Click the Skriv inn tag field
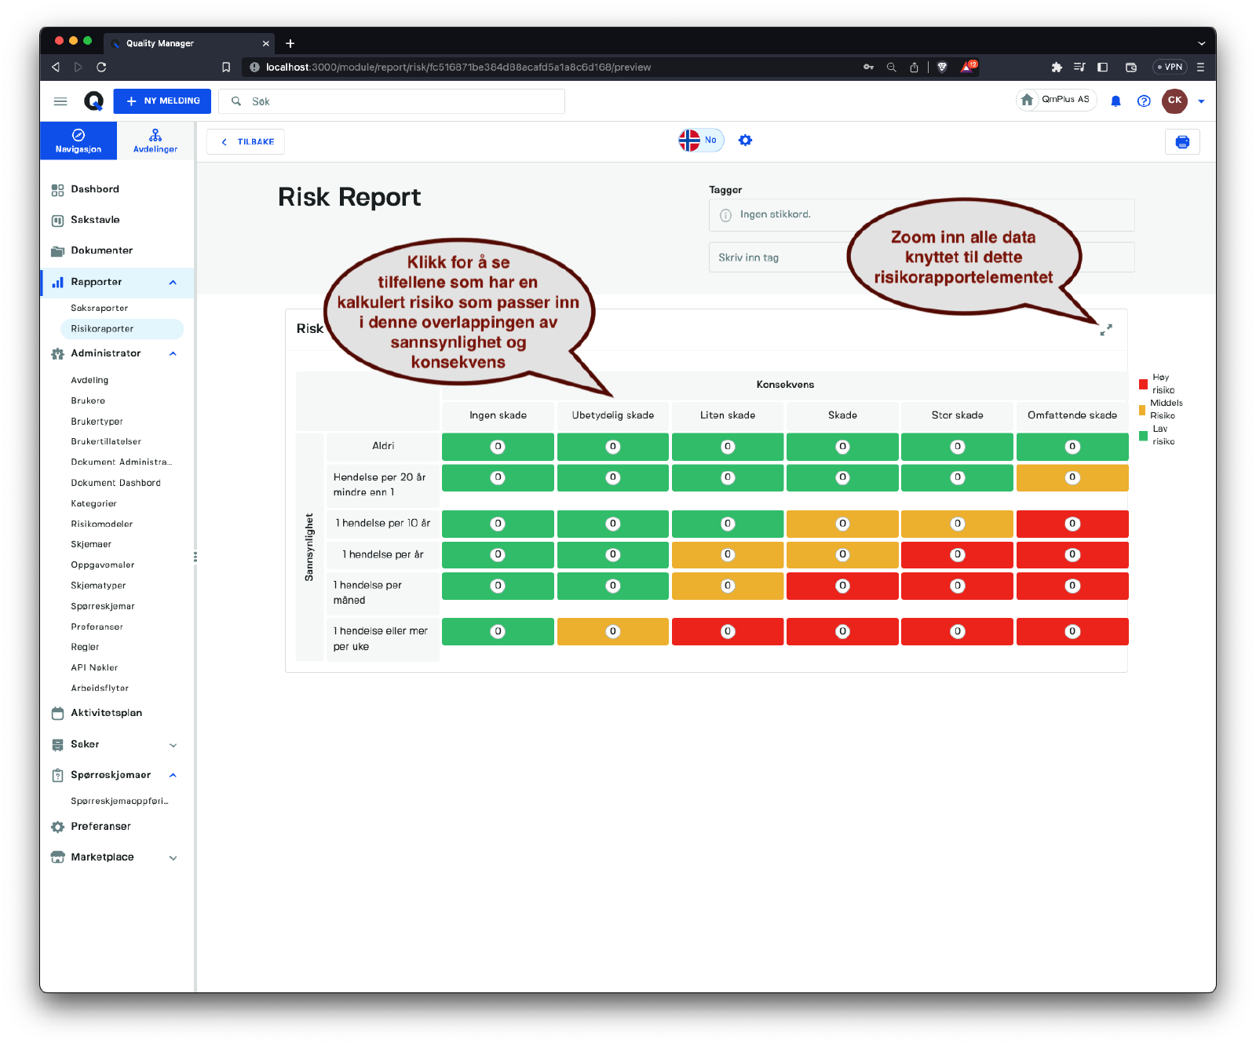 tap(777, 258)
